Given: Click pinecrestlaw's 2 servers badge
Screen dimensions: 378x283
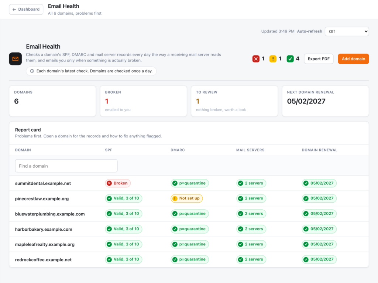Looking at the screenshot, I should point(251,198).
